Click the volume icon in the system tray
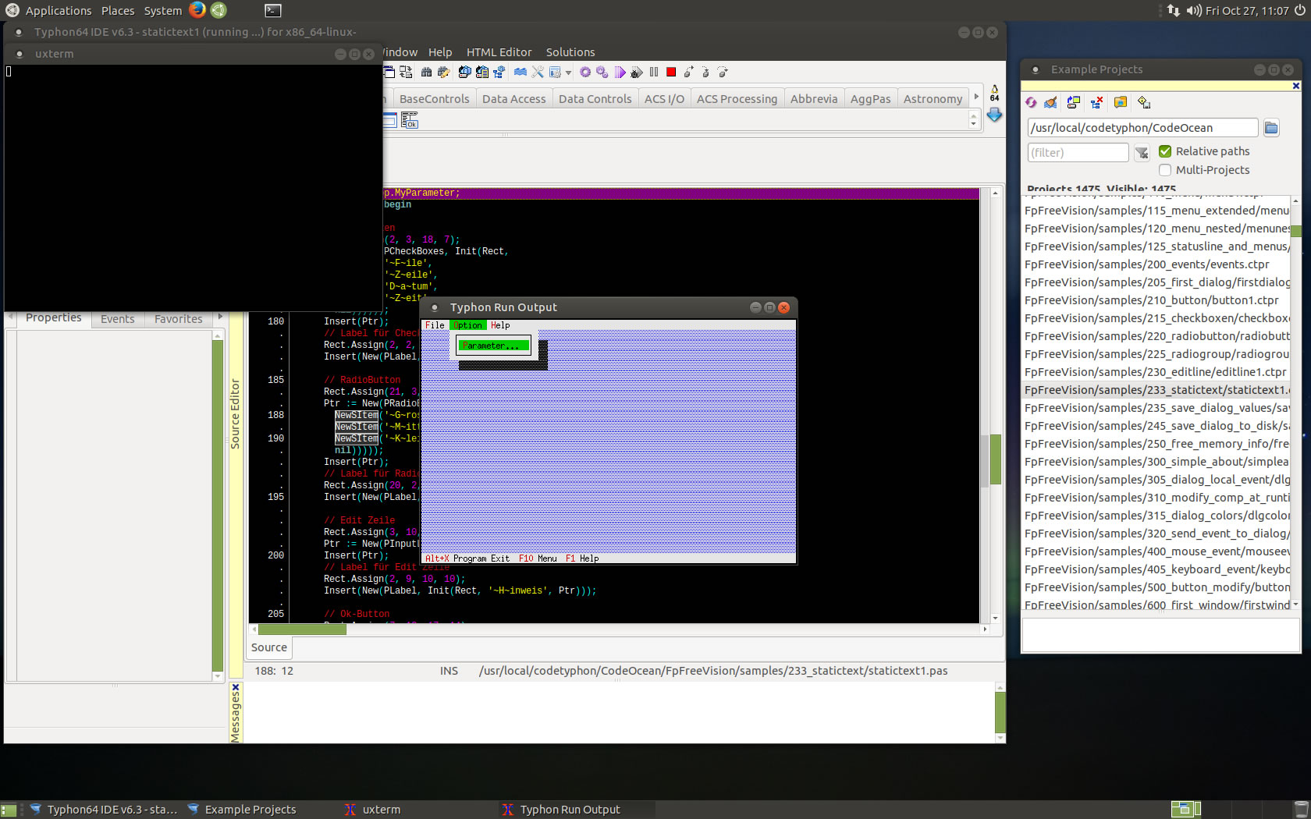Image resolution: width=1311 pixels, height=819 pixels. tap(1193, 10)
